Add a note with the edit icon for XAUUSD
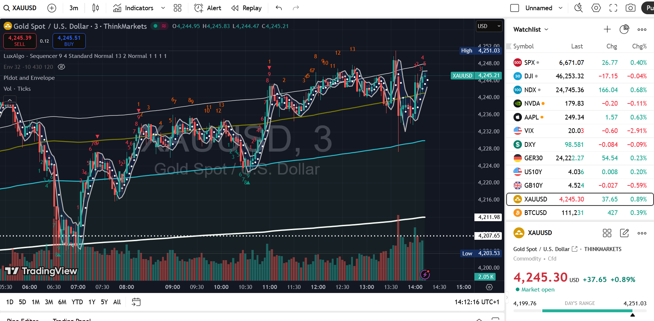654x321 pixels. [x=624, y=233]
